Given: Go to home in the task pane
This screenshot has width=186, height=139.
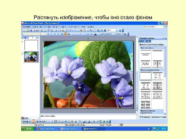Looking at the screenshot, I should (149, 41).
